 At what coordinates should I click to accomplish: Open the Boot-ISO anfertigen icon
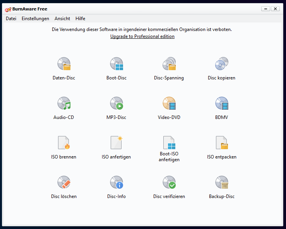point(169,143)
